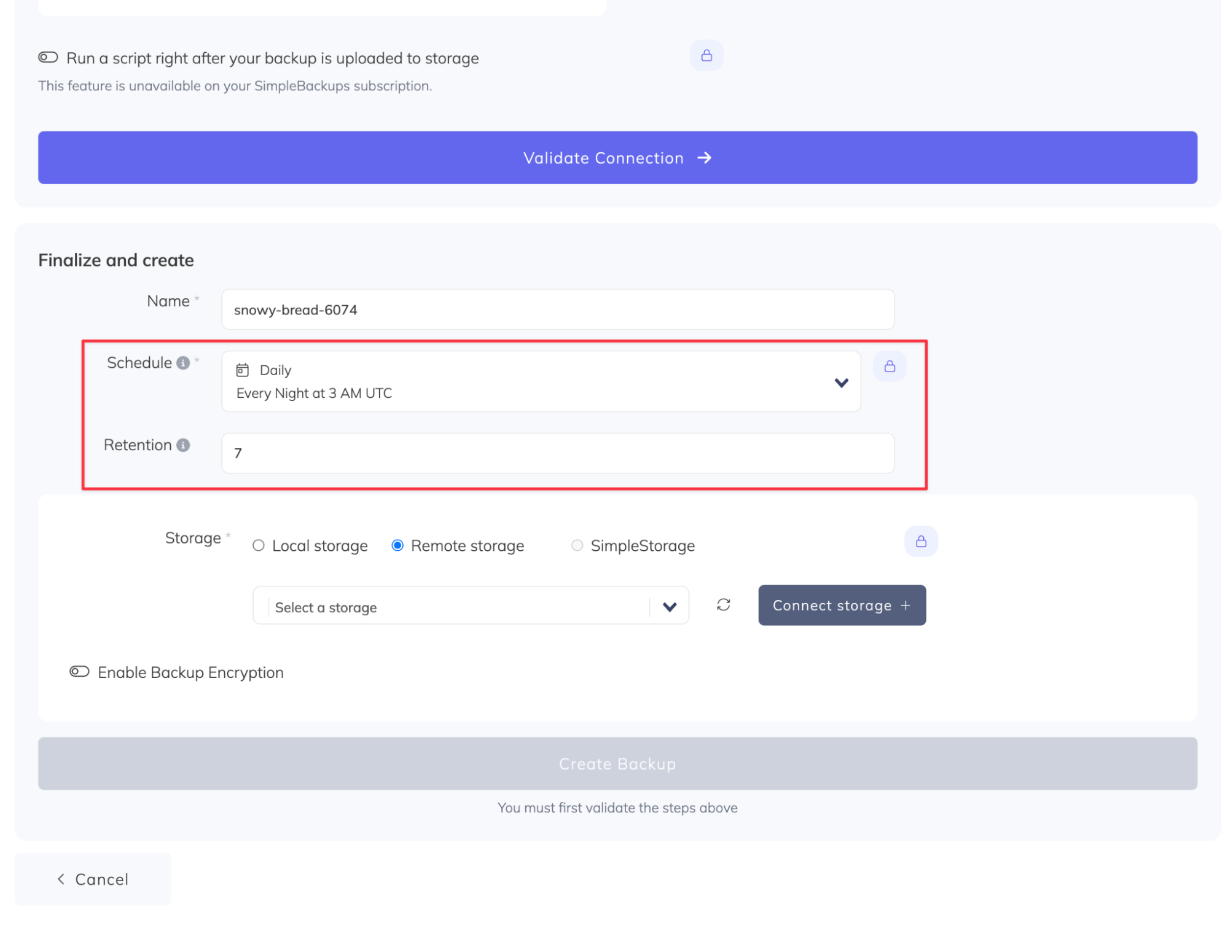Click the lock icon in Storage row
The image size is (1228, 934).
coord(920,540)
